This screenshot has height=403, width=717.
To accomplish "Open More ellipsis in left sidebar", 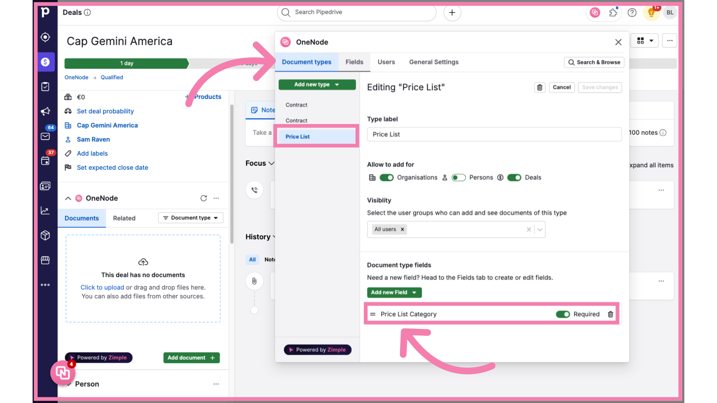I will (45, 285).
